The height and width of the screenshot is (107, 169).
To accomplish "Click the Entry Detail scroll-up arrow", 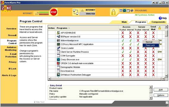I will click(x=151, y=87).
